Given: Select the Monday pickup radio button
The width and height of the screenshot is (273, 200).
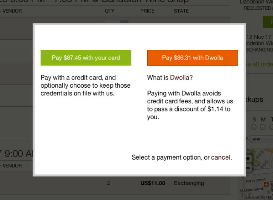Looking at the screenshot, I should pyautogui.click(x=263, y=127).
